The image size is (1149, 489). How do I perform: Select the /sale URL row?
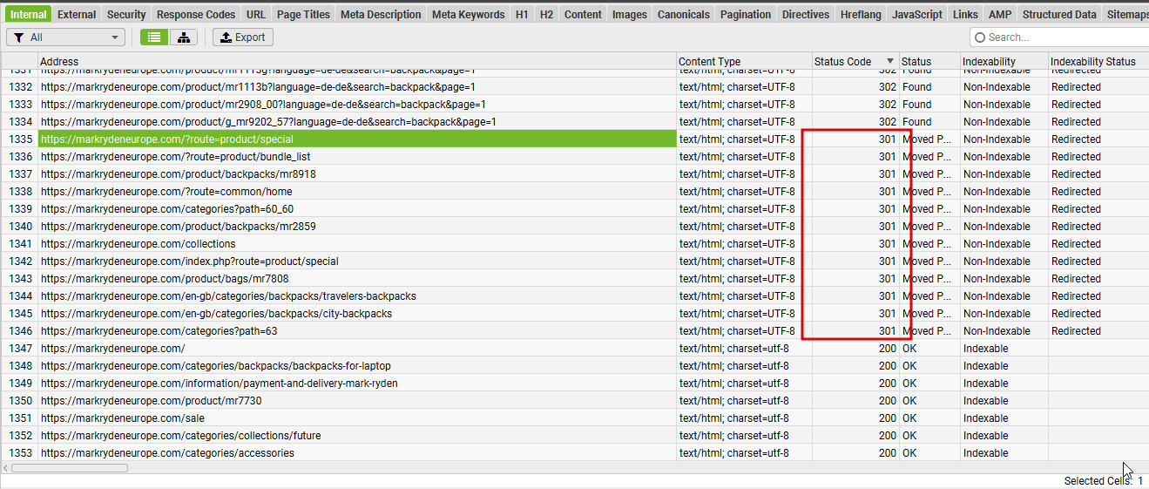point(357,418)
